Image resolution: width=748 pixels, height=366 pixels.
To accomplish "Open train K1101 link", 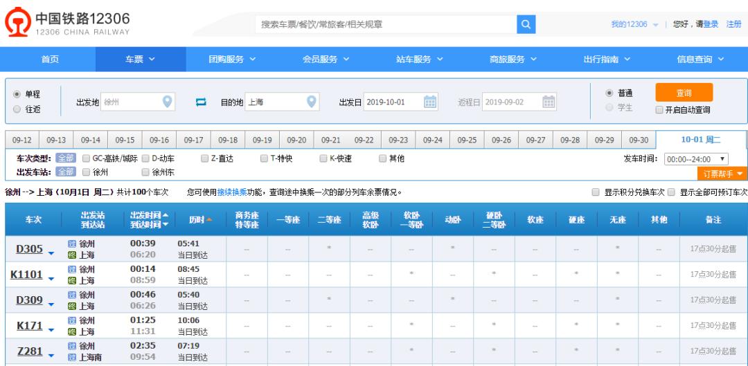I will coord(27,275).
